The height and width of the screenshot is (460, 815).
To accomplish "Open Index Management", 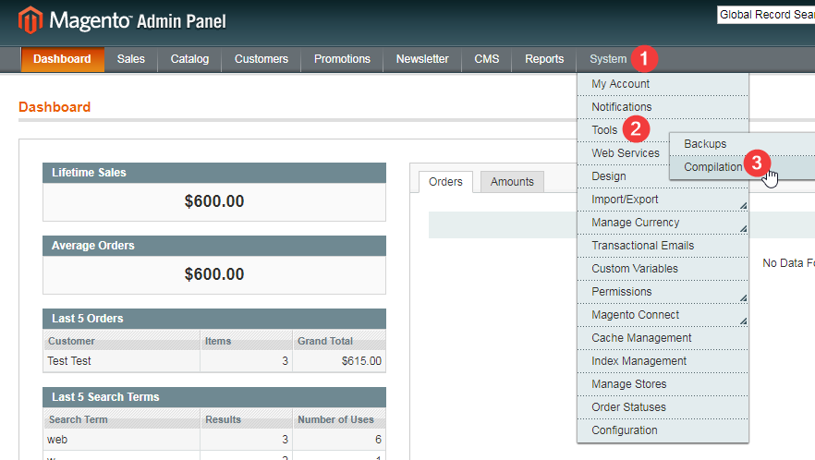I will [x=663, y=361].
